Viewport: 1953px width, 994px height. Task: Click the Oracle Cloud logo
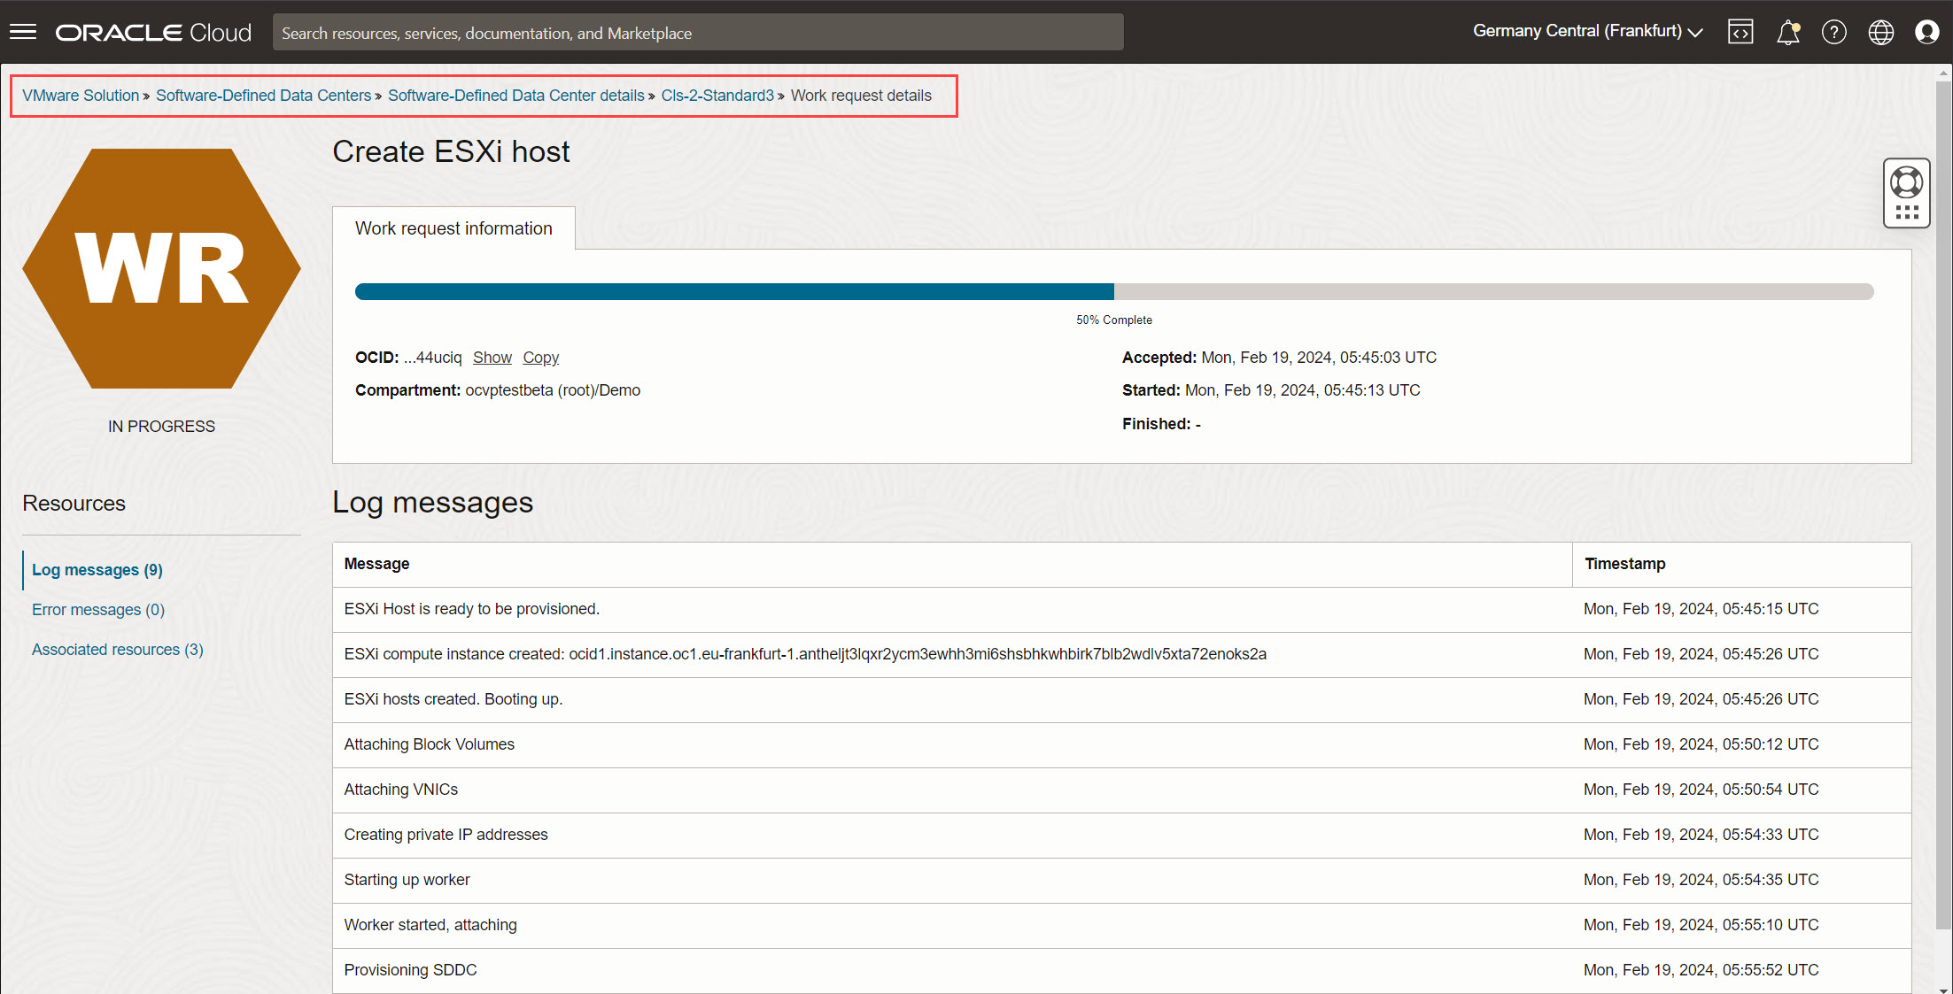click(x=153, y=33)
